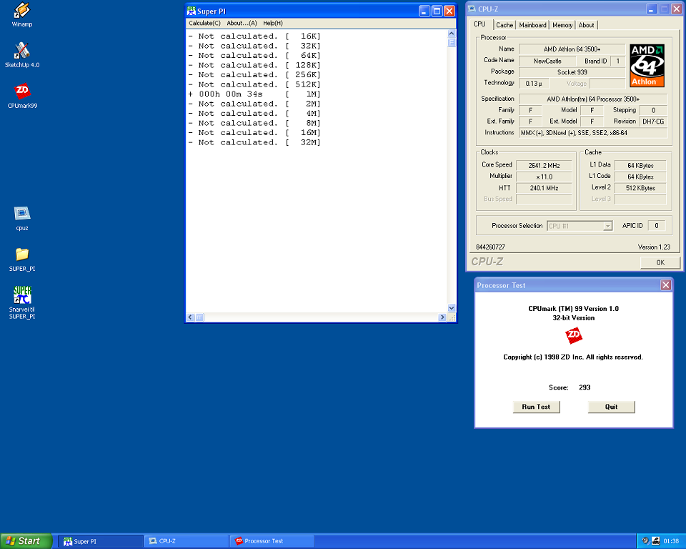
Task: Click the Super PI scroll up arrow
Action: [452, 34]
